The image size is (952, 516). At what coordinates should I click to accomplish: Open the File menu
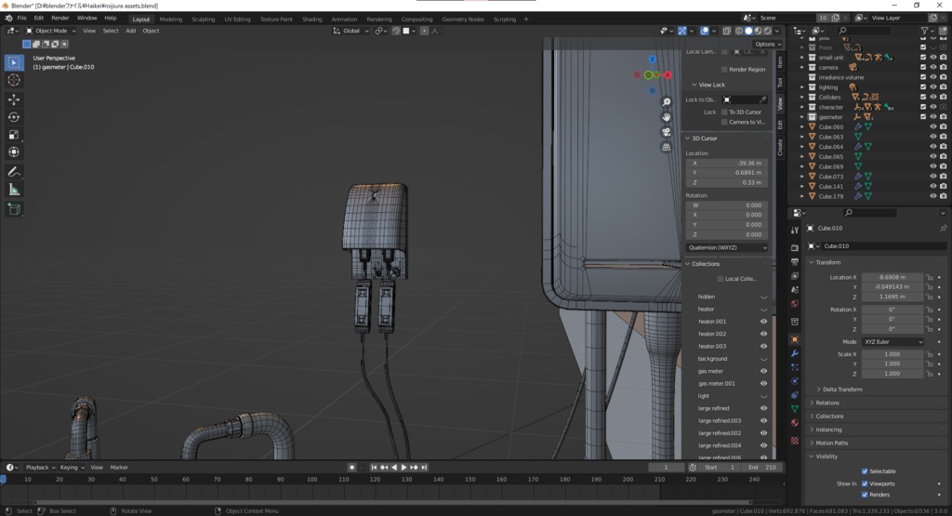tap(22, 19)
